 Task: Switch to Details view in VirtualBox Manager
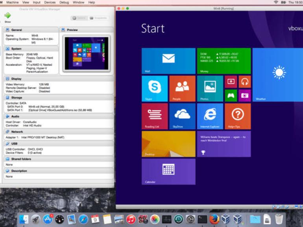[79, 18]
